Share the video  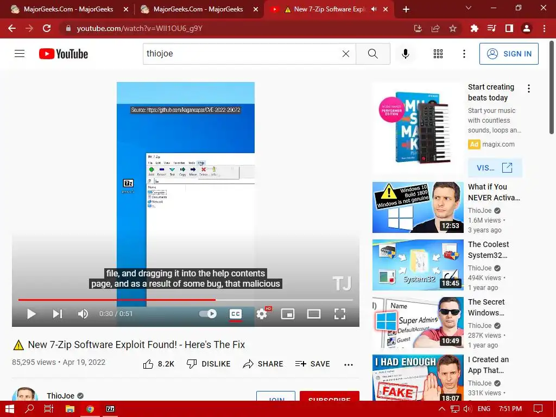(263, 364)
